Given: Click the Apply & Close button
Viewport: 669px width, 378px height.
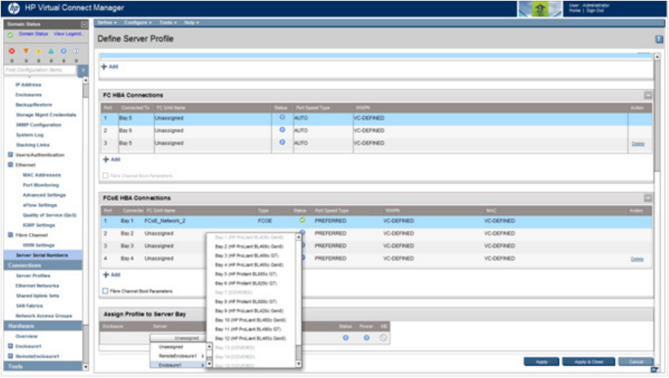Looking at the screenshot, I should coord(589,362).
